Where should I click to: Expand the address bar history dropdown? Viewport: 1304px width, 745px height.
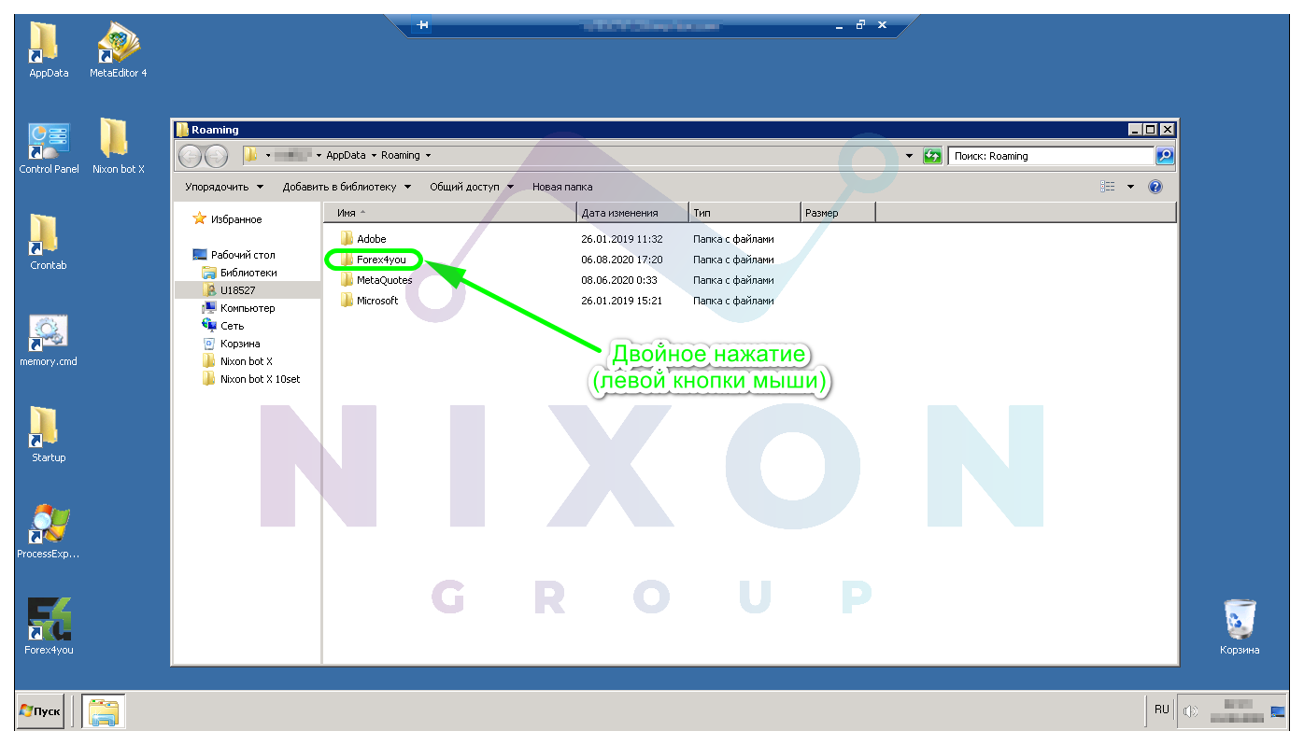click(910, 156)
